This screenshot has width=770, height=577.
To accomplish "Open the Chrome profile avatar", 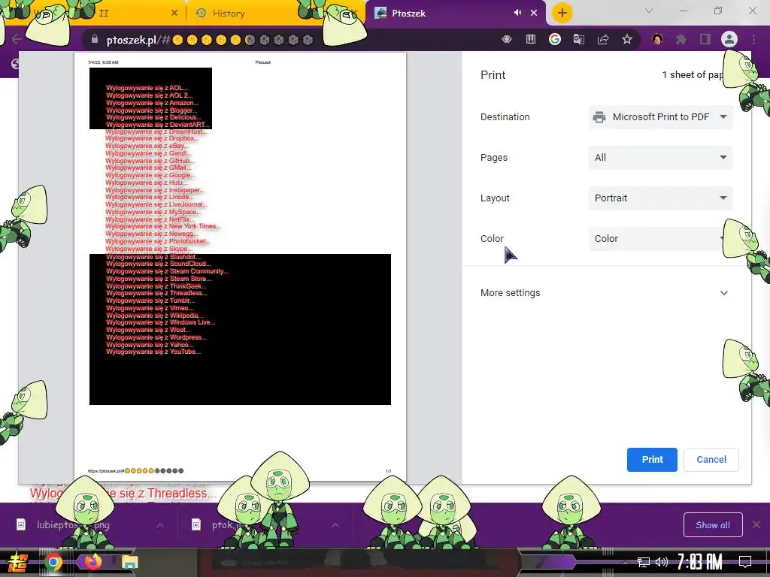I will coord(729,39).
